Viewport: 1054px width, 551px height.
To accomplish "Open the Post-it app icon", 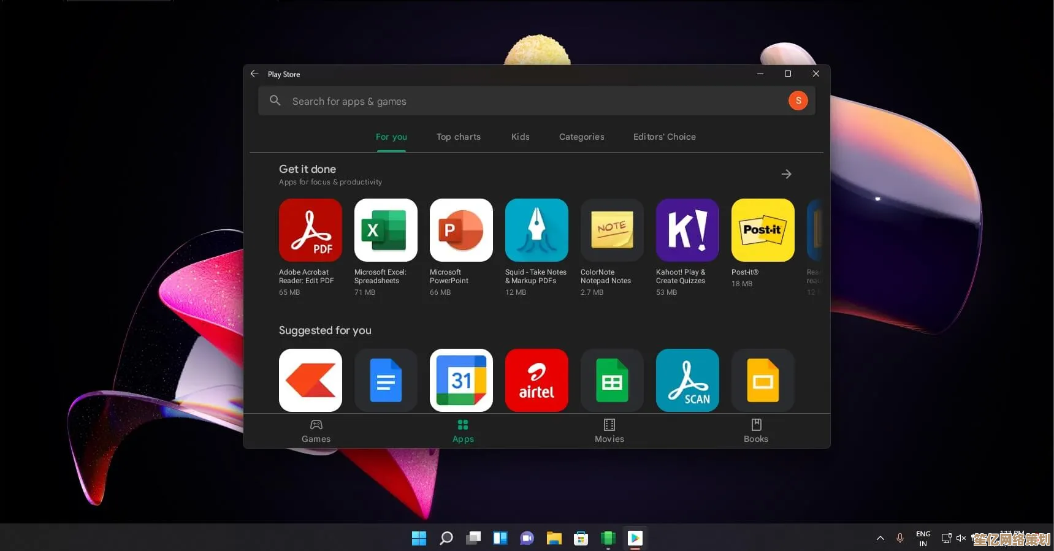I will (763, 230).
